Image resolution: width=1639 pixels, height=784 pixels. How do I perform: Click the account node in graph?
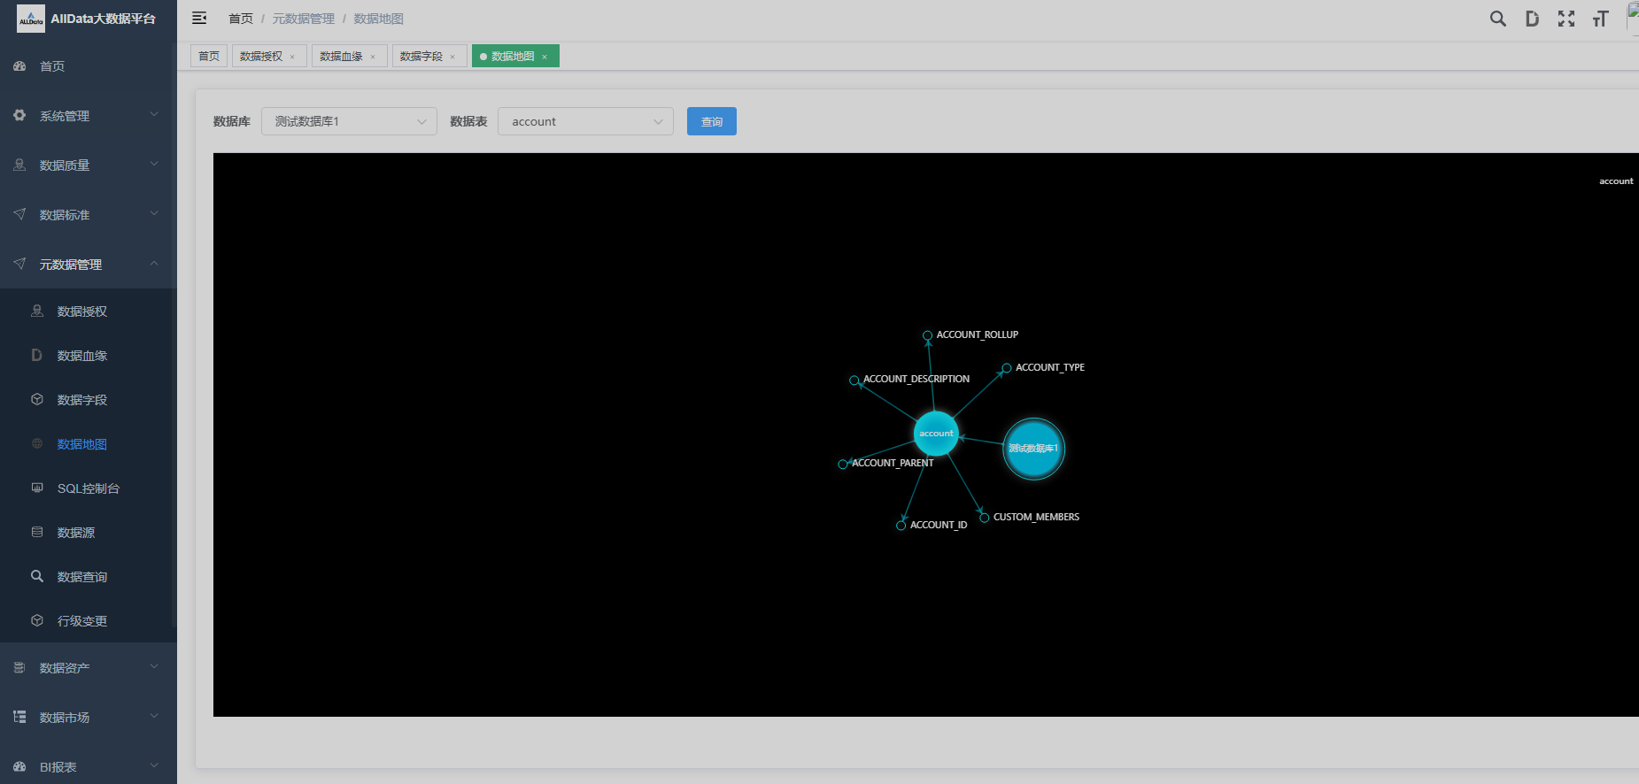click(x=936, y=434)
